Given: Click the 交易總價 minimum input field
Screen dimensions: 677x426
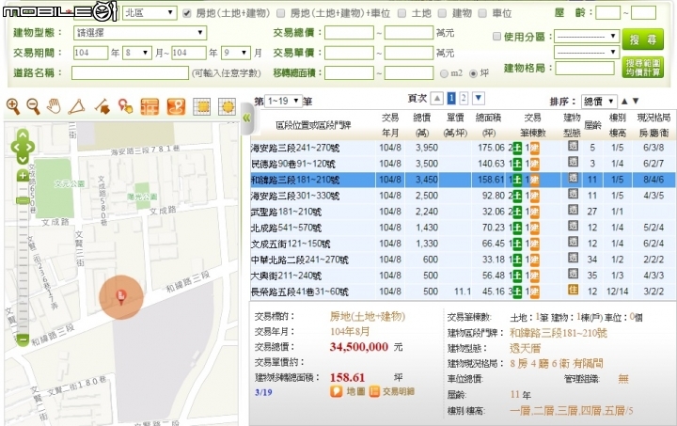Looking at the screenshot, I should 349,33.
